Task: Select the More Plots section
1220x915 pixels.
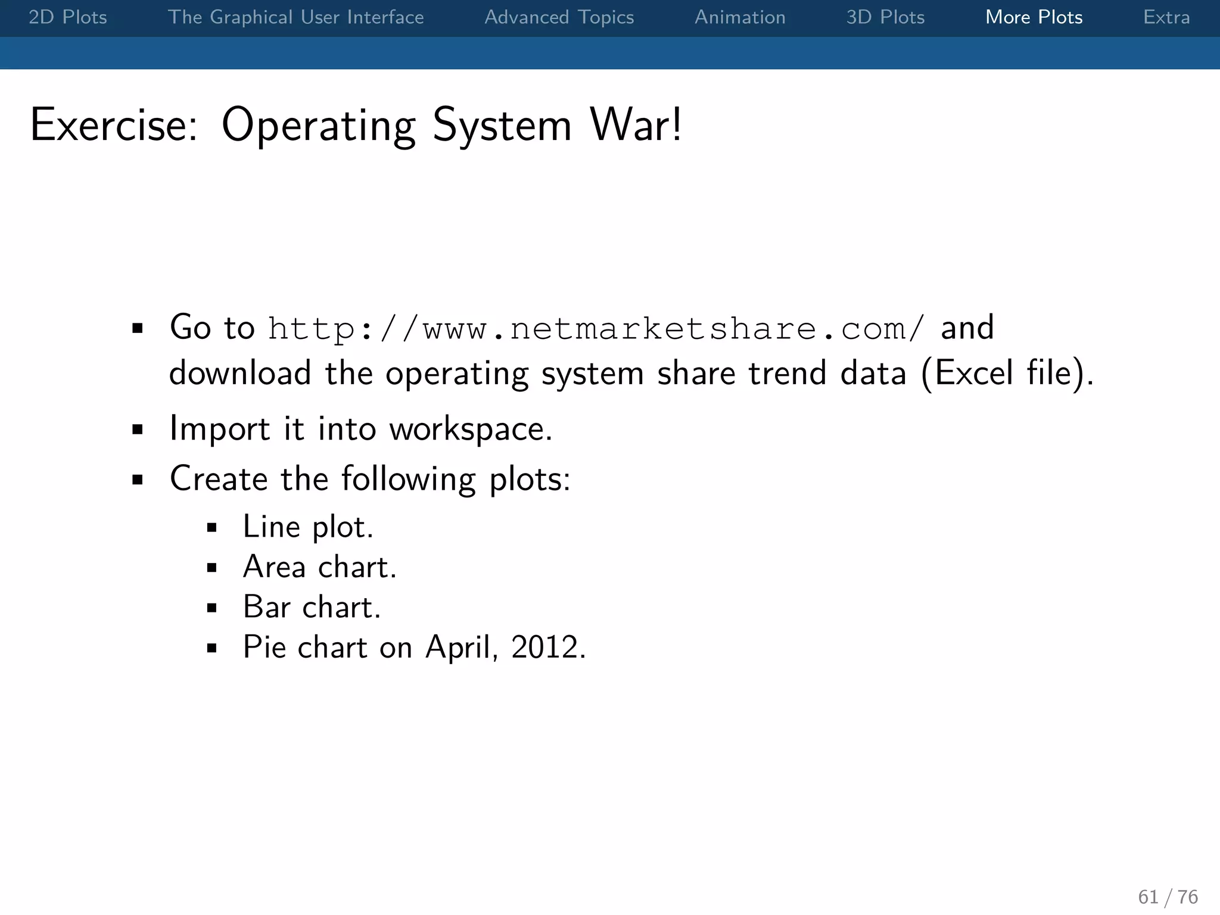Action: pos(1034,17)
